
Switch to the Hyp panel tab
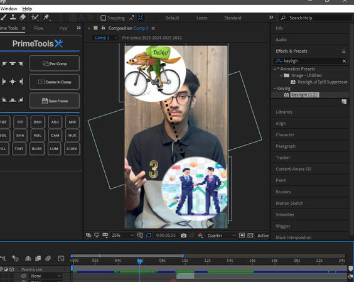(63, 28)
